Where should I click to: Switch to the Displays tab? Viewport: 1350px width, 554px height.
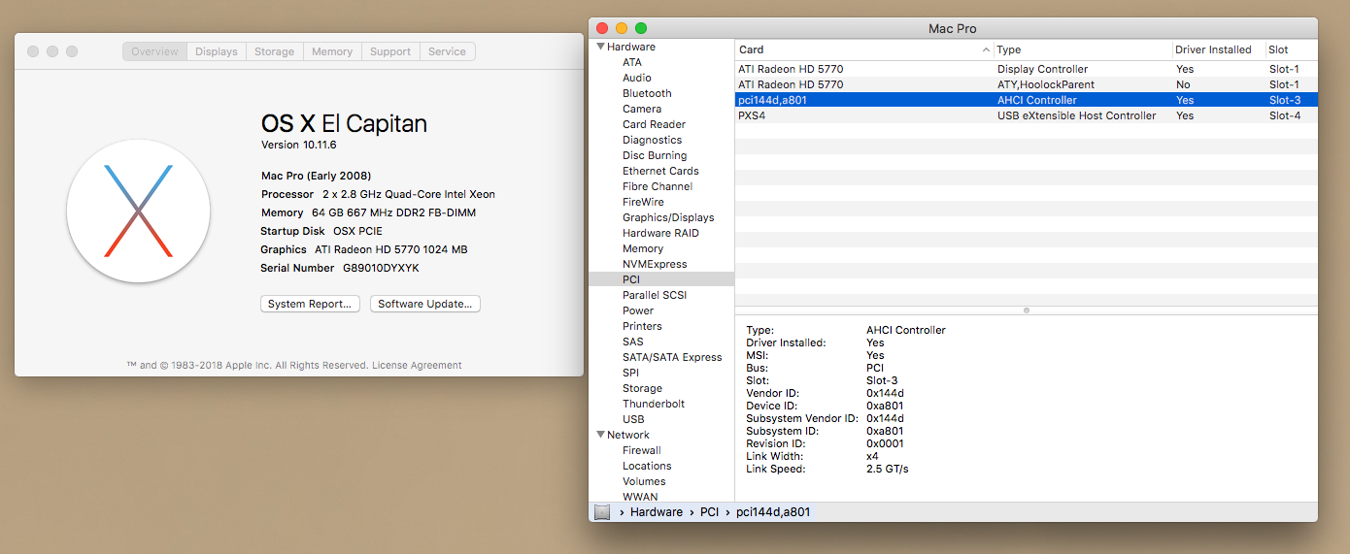coord(217,51)
